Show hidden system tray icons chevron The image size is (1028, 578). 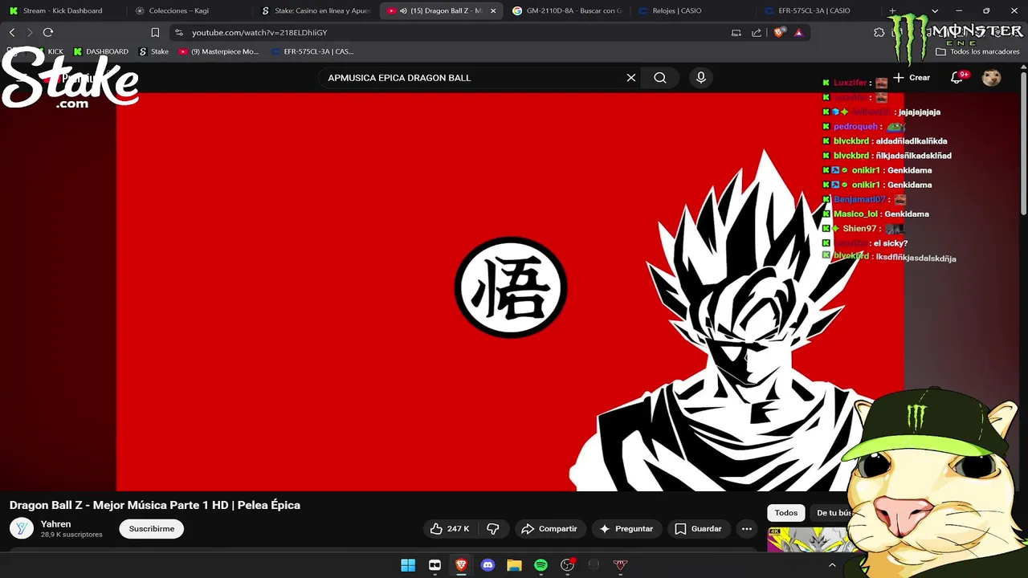pyautogui.click(x=832, y=565)
